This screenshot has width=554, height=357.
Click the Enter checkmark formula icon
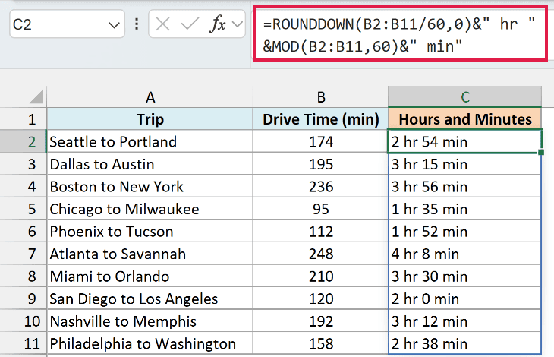point(190,24)
